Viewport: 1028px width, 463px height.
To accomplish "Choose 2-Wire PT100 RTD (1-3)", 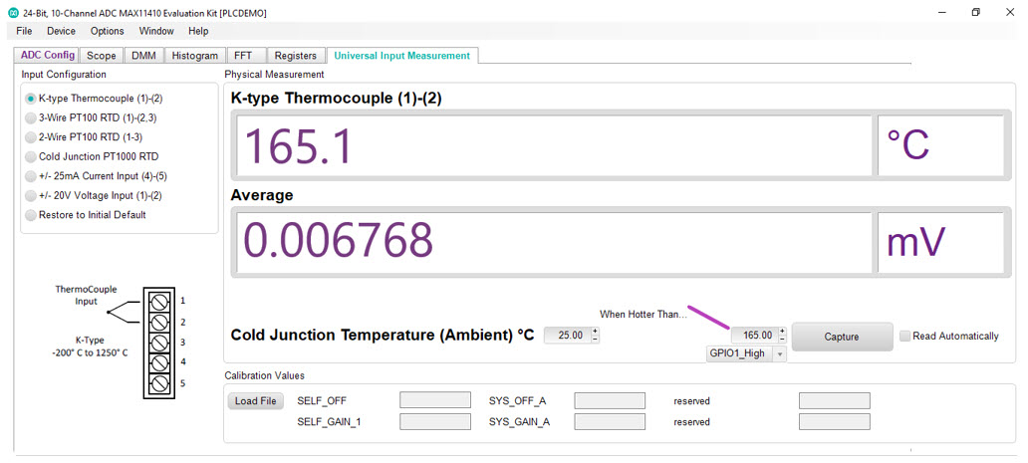I will 84,137.
